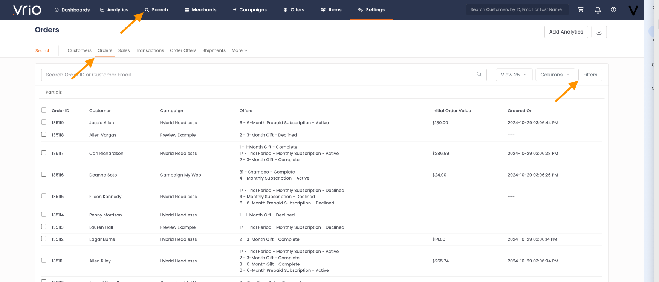Open the View 25 page-size dropdown
This screenshot has height=282, width=659.
coord(514,75)
